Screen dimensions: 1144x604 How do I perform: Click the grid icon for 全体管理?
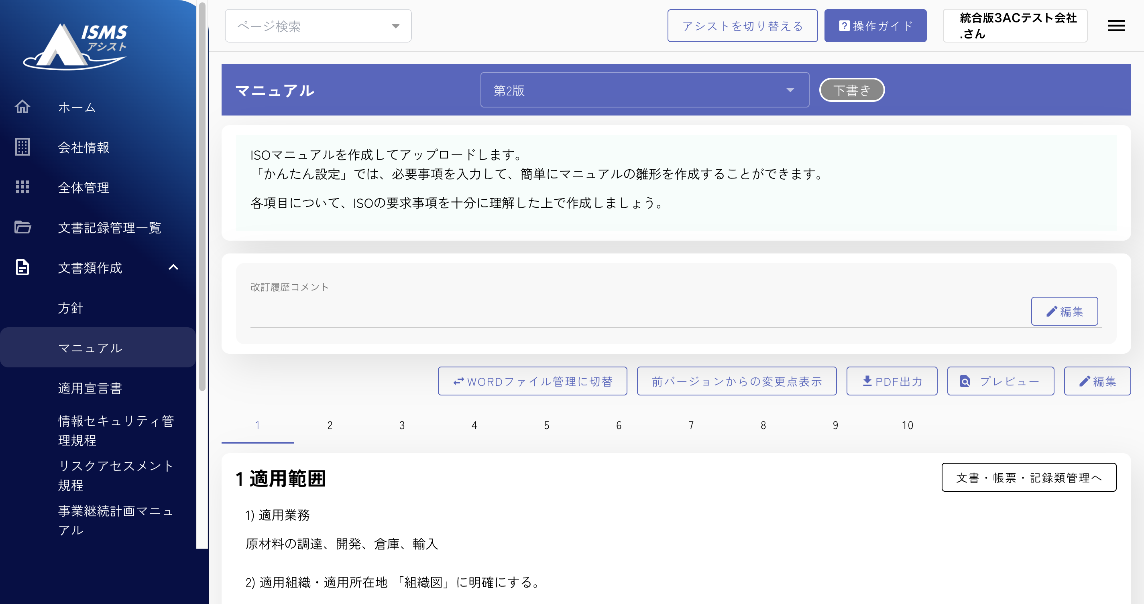tap(22, 187)
